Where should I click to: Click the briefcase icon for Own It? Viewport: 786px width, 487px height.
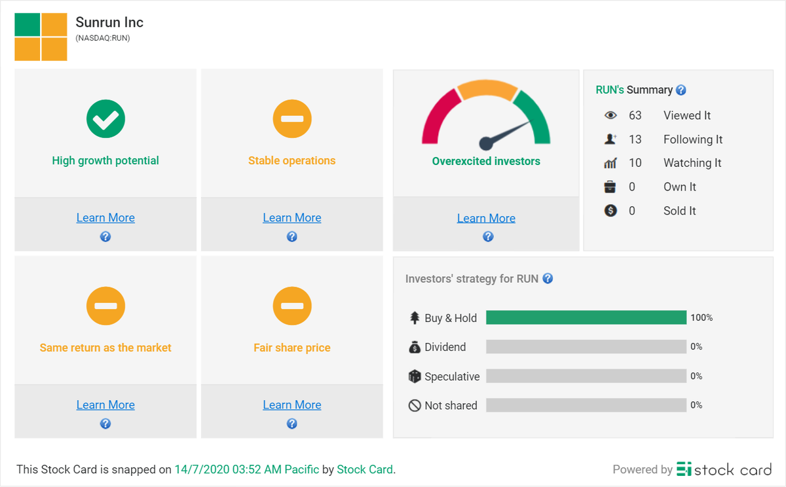point(610,187)
